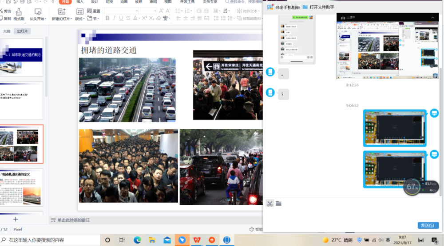This screenshot has height=246, width=444.
Task: Click the 67% network speed floating widget
Action: point(420,187)
